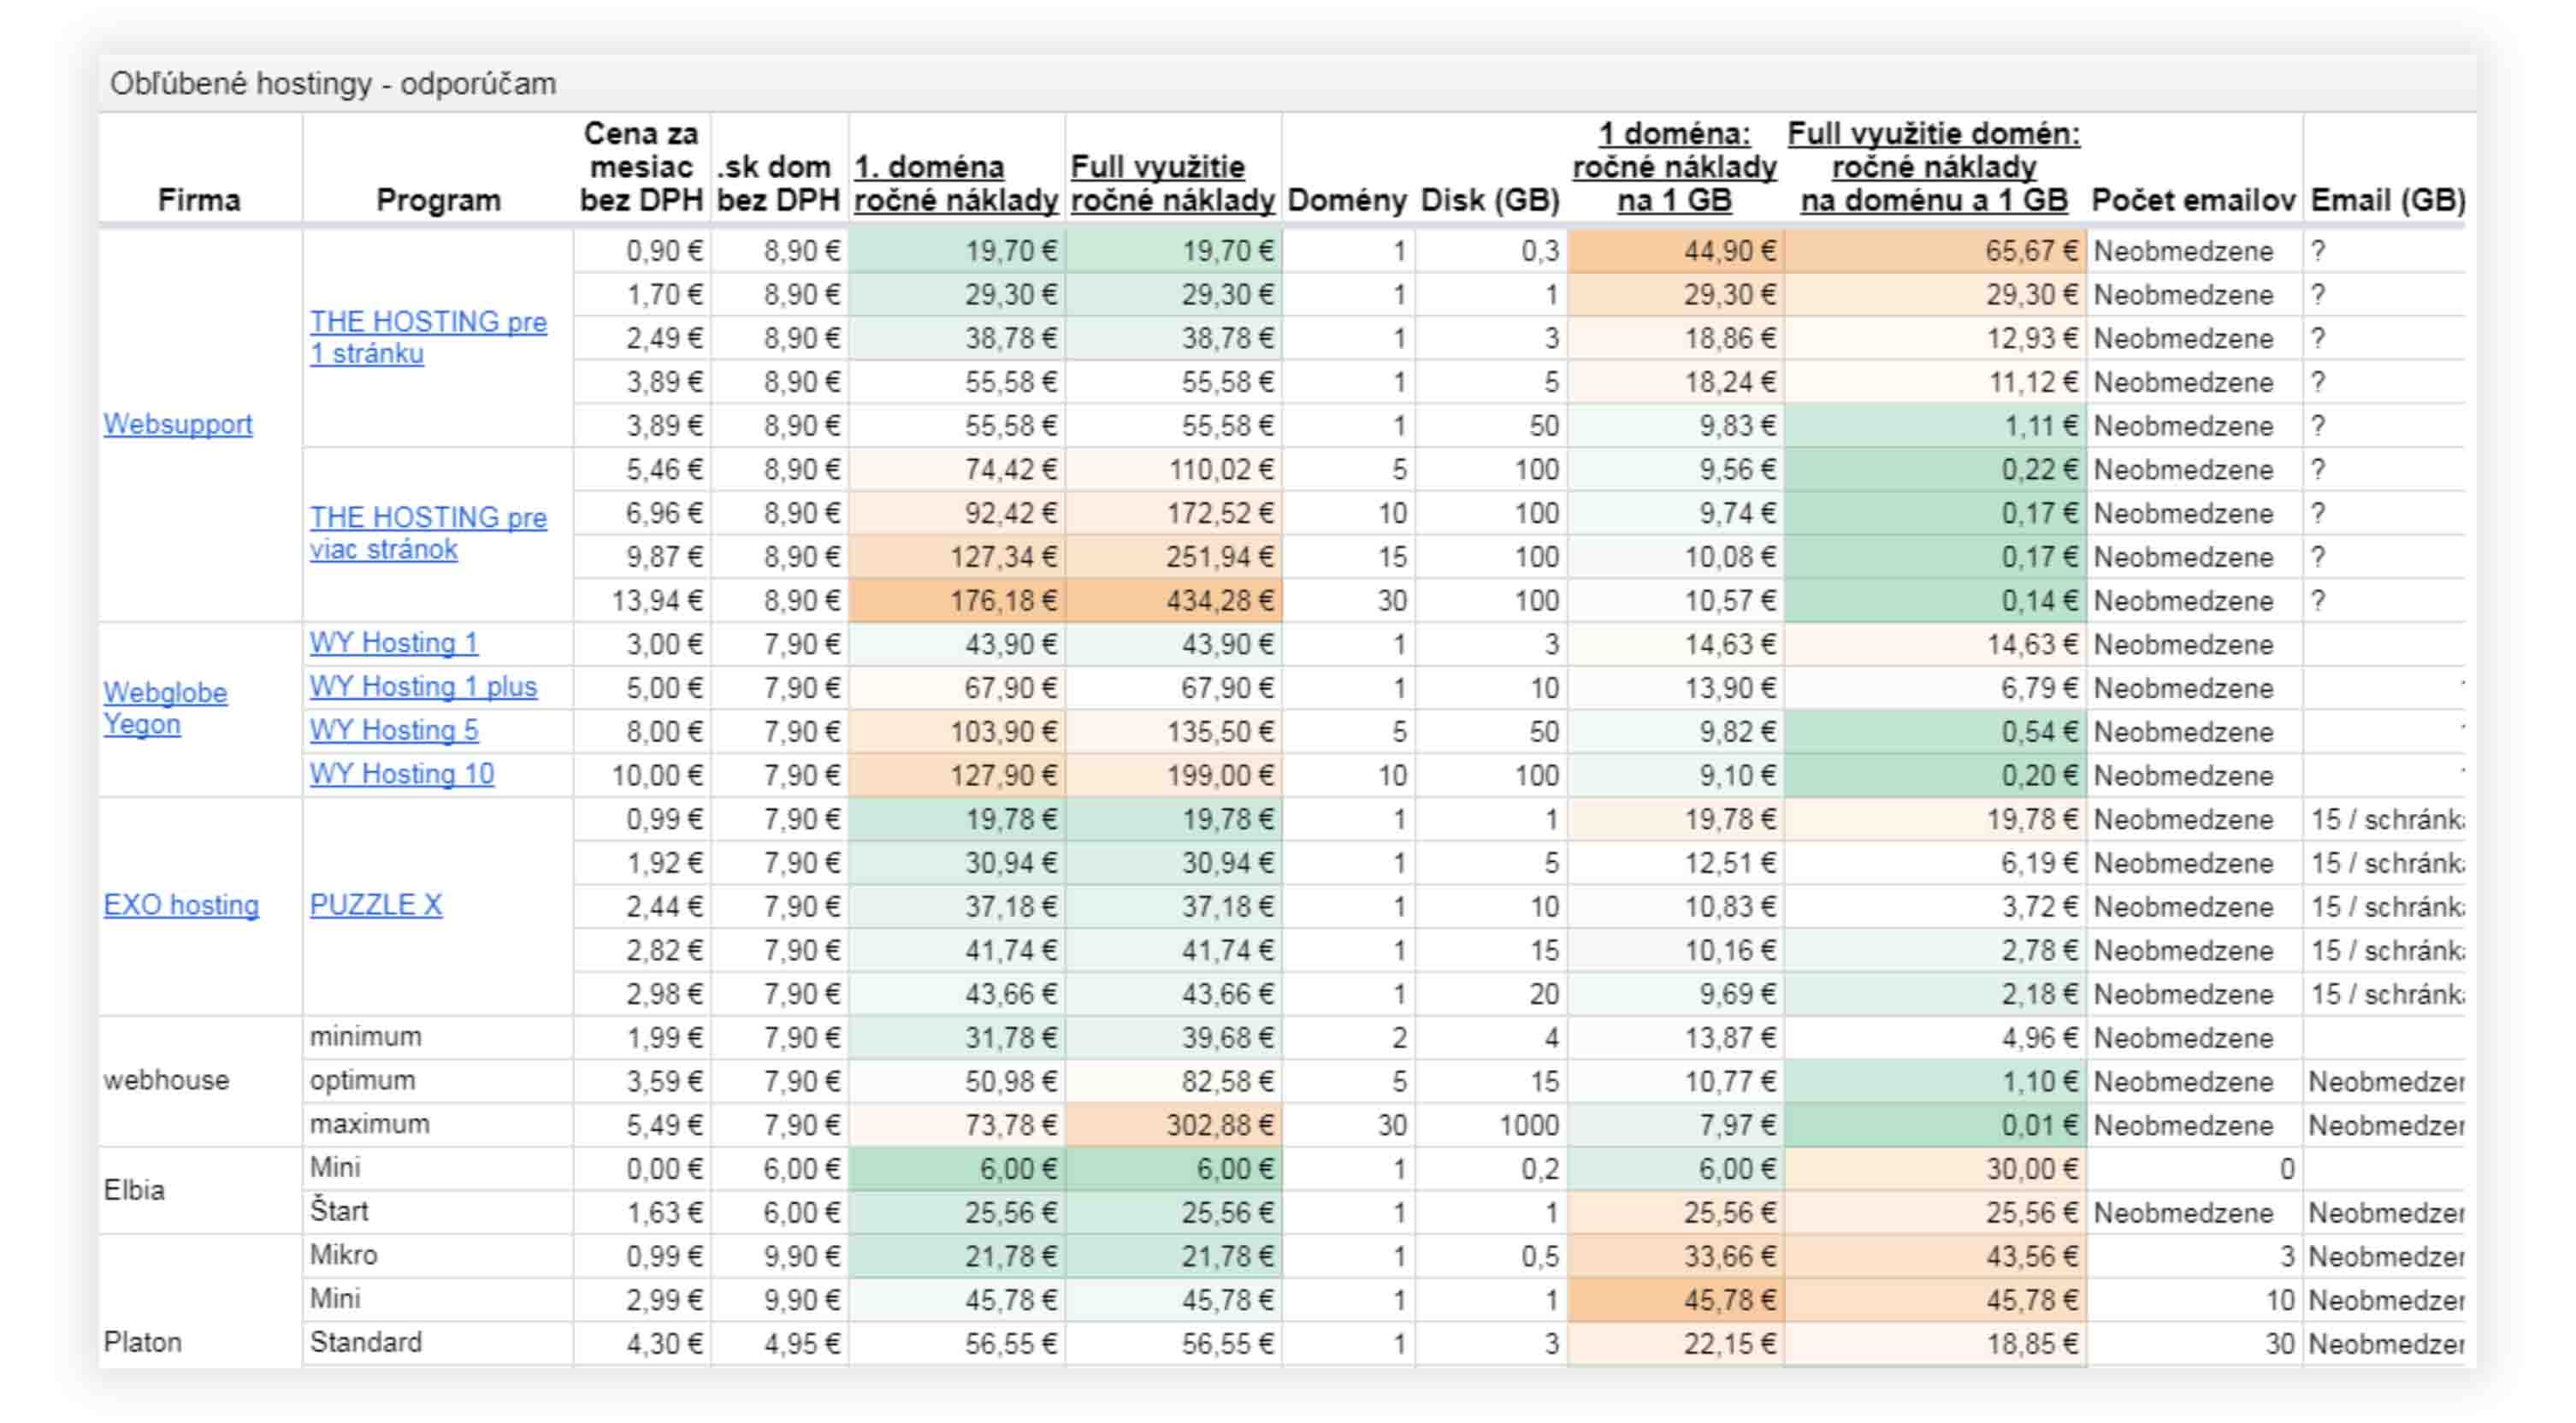Select the 1000 disk size cell
Screen dimensions: 2576x1423
pyautogui.click(x=1490, y=1125)
